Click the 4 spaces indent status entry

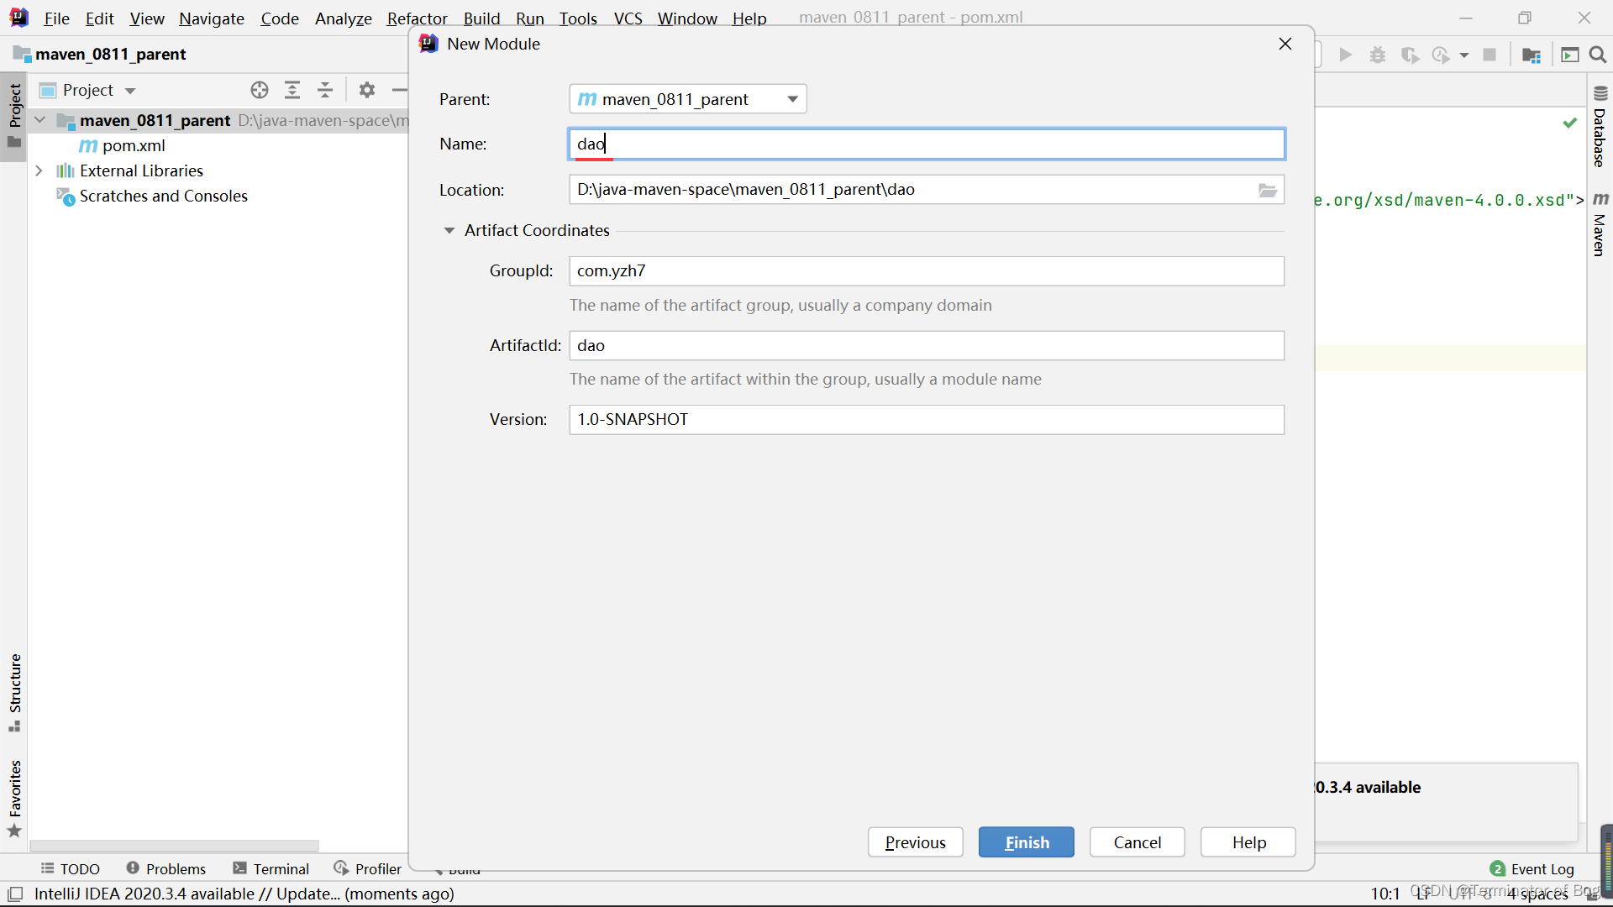coord(1537,894)
